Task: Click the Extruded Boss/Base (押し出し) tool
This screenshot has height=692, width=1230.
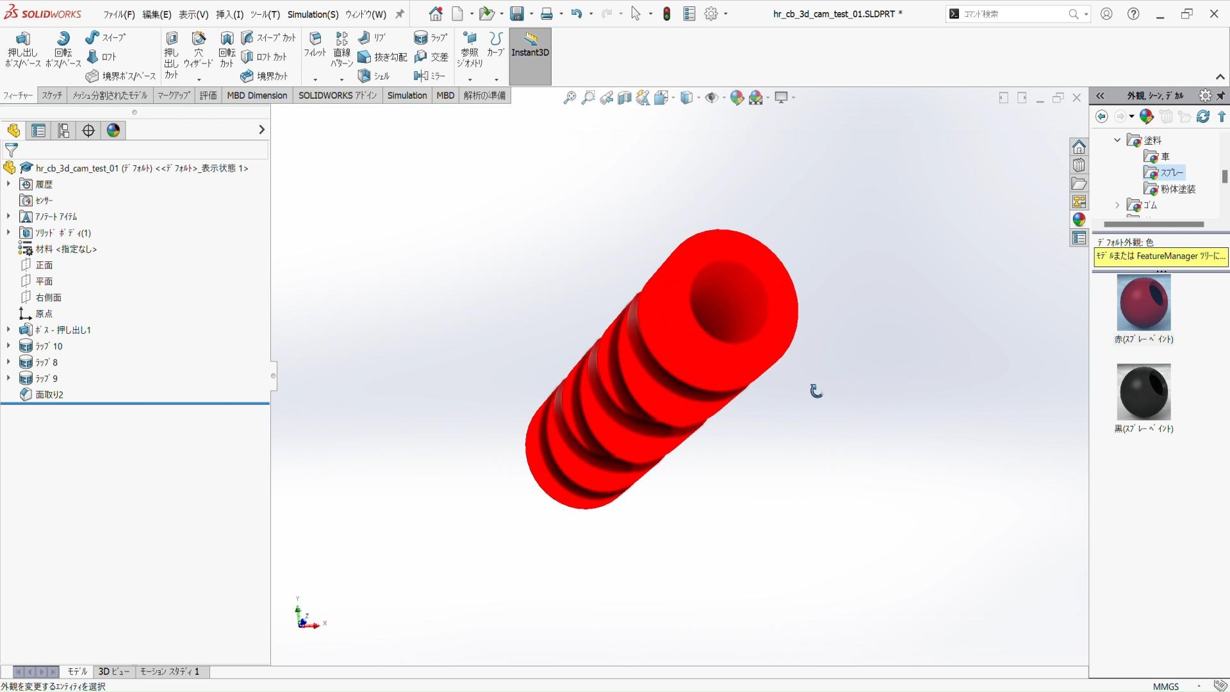Action: (22, 49)
